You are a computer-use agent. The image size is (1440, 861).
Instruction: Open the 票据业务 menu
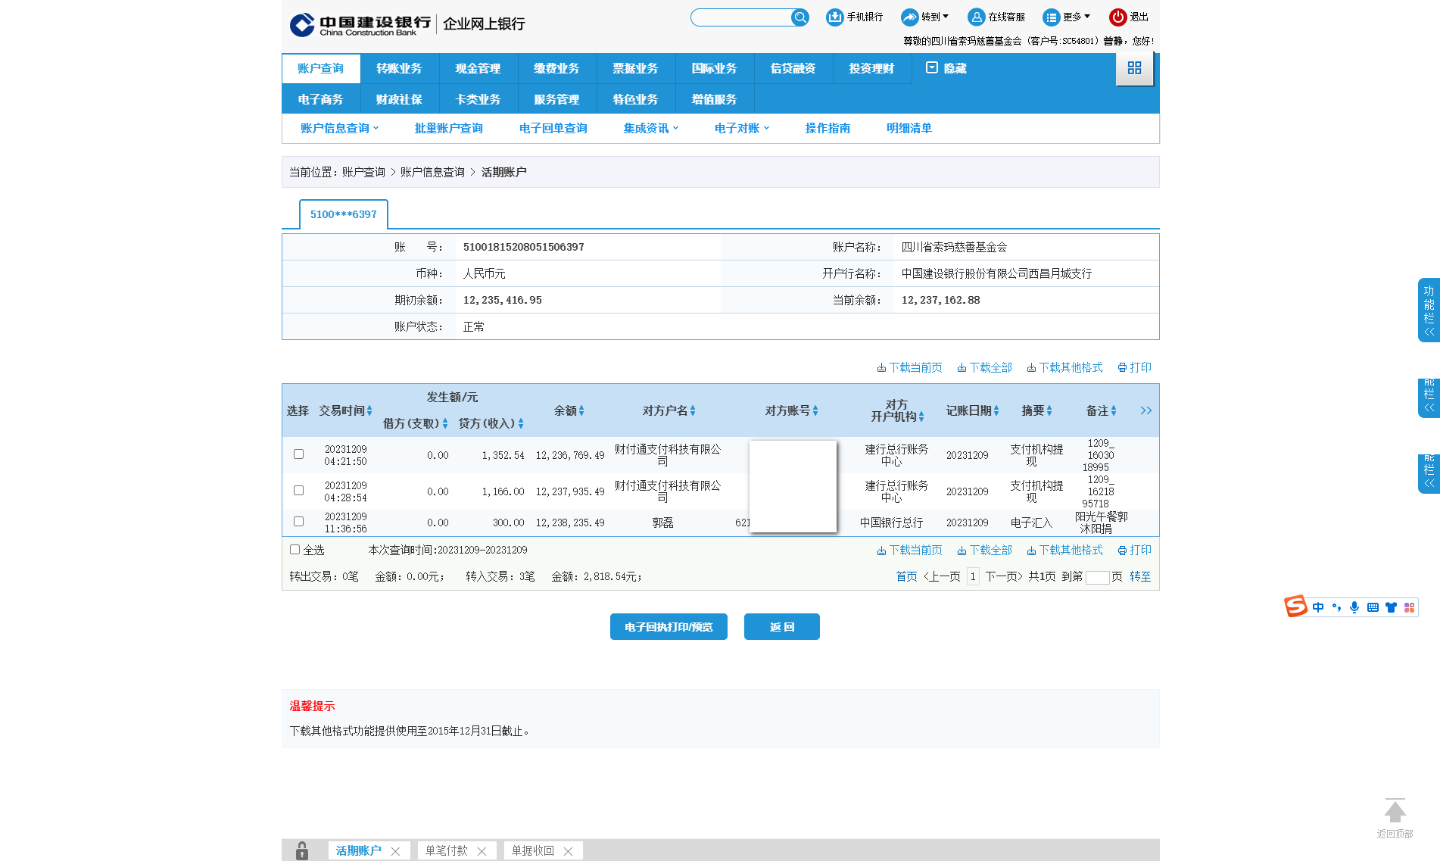pos(635,68)
